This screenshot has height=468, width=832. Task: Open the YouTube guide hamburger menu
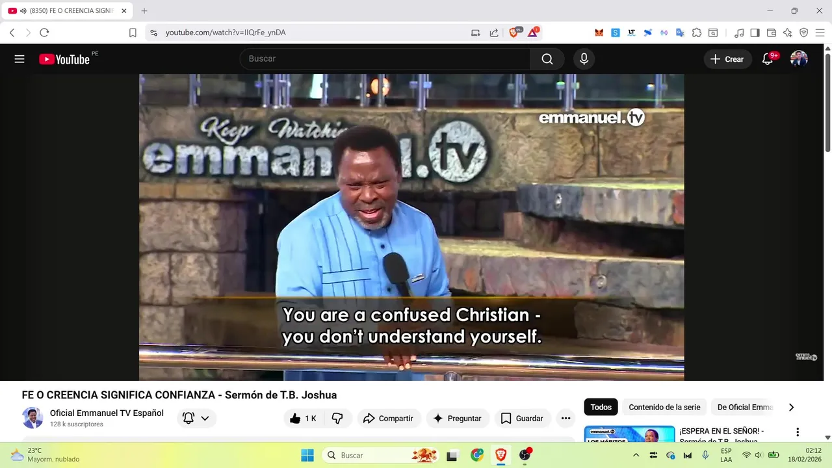coord(19,59)
